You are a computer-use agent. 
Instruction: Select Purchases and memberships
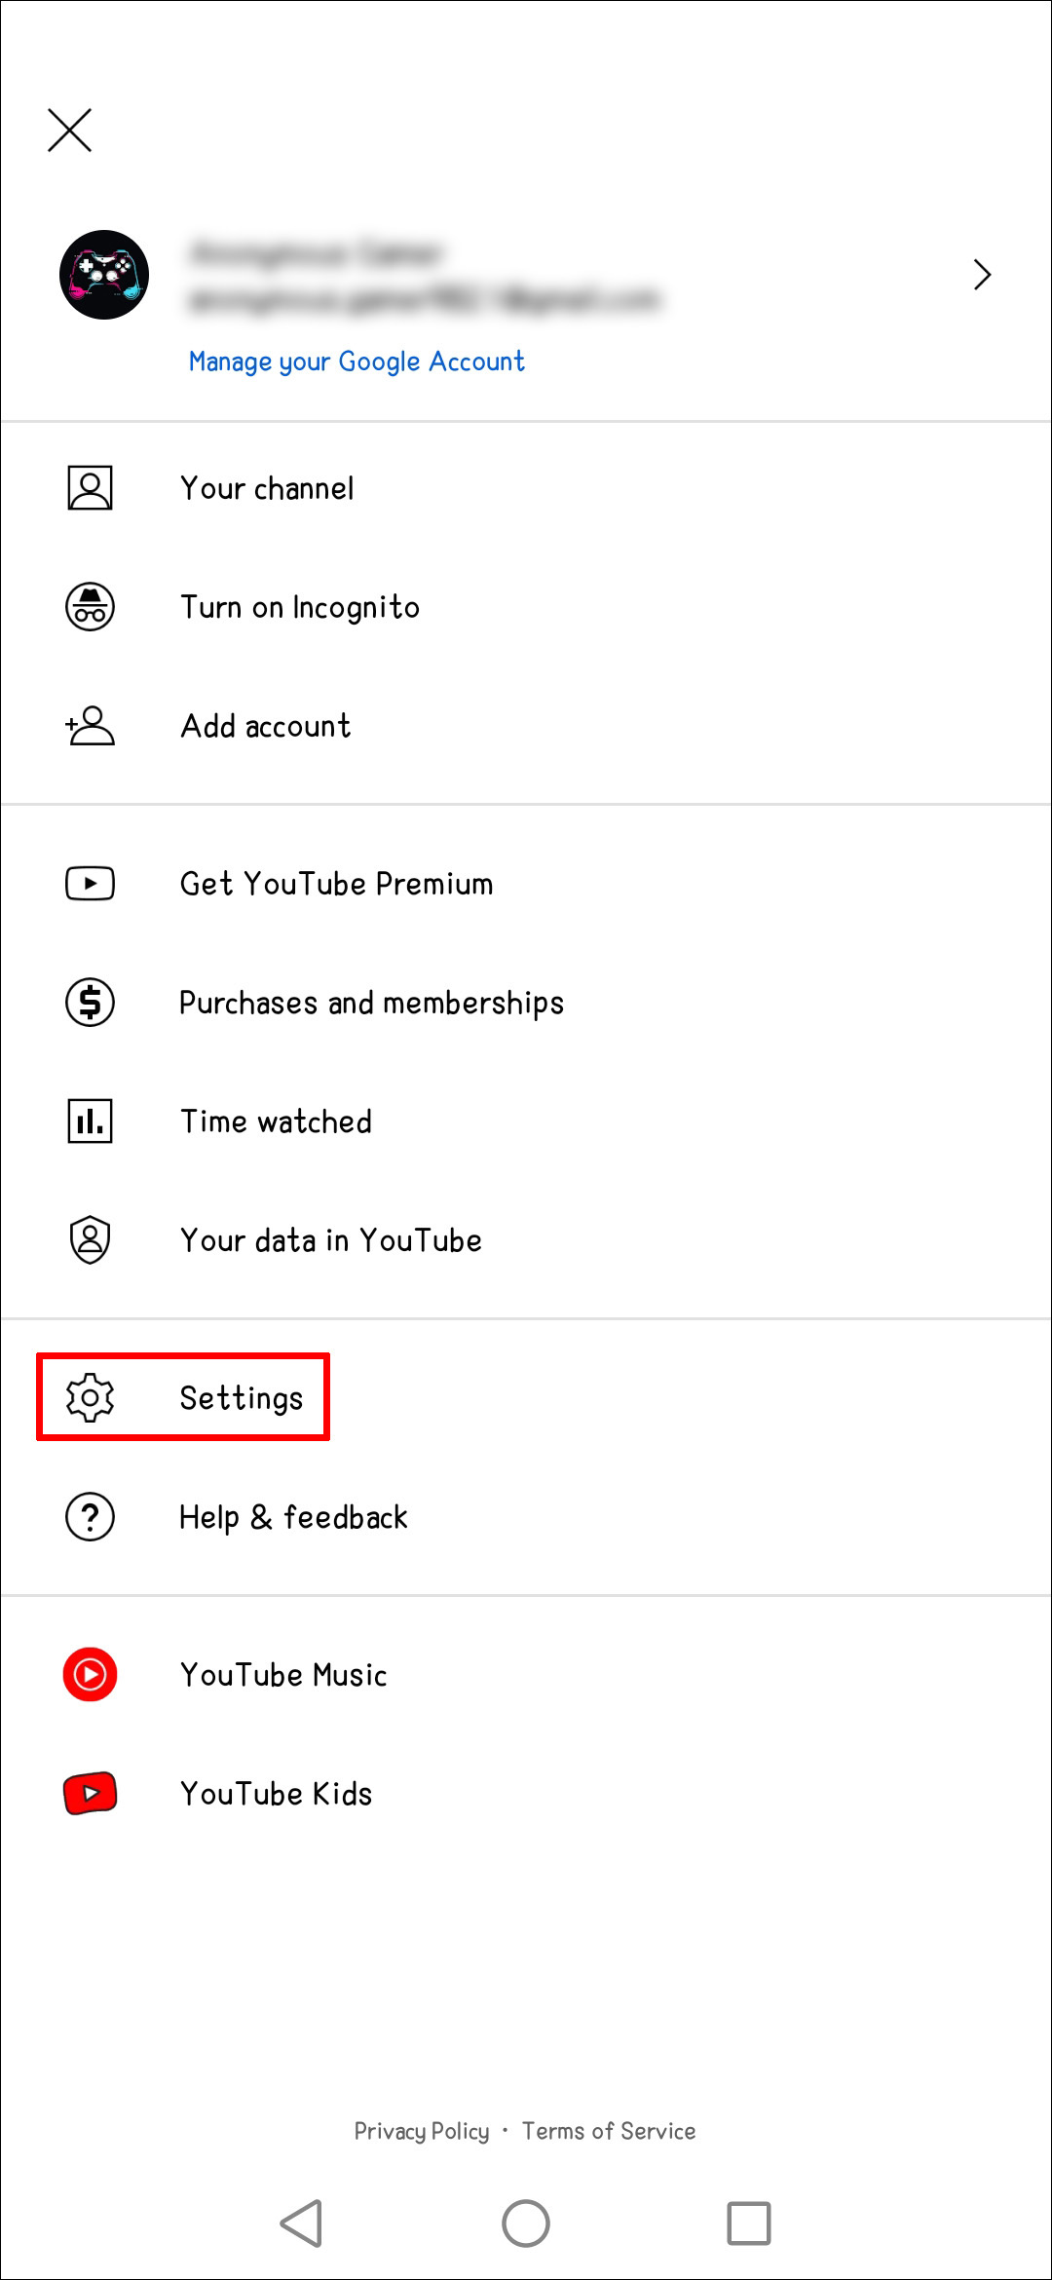click(371, 1003)
